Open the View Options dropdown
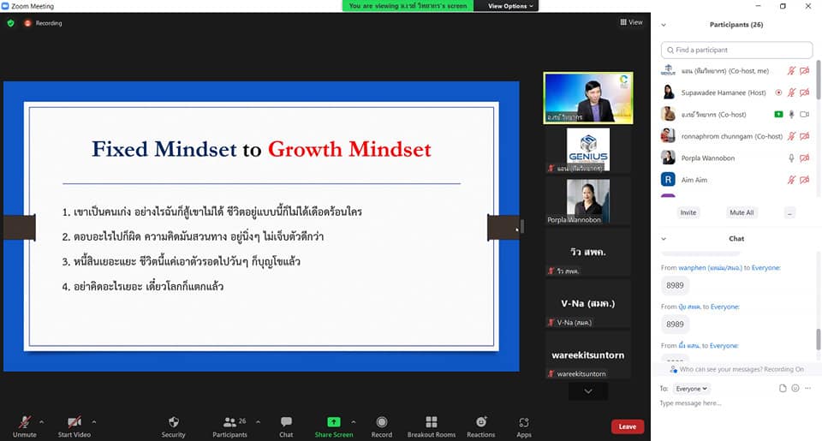Viewport: 822px width, 441px height. (x=511, y=6)
